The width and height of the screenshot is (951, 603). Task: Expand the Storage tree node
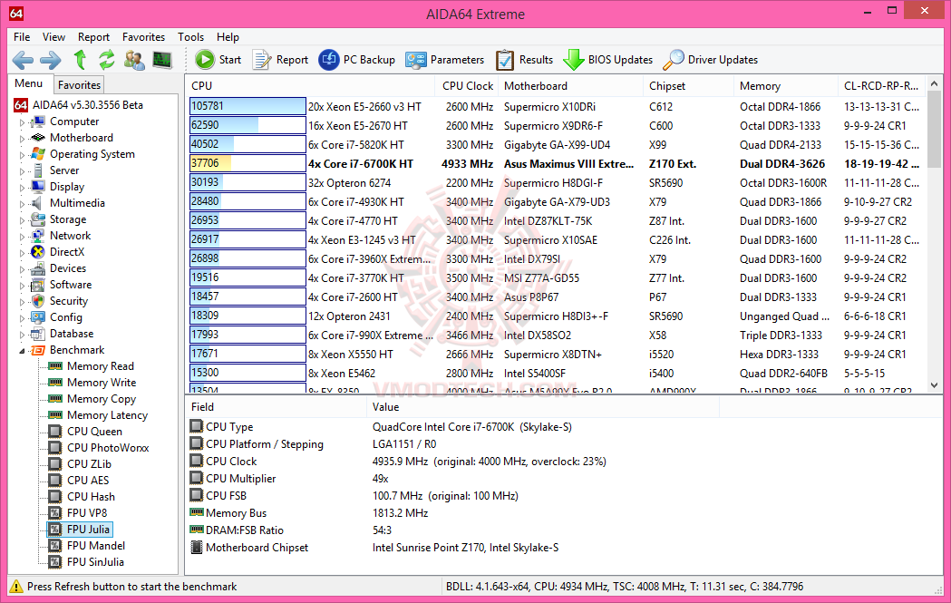pyautogui.click(x=23, y=220)
